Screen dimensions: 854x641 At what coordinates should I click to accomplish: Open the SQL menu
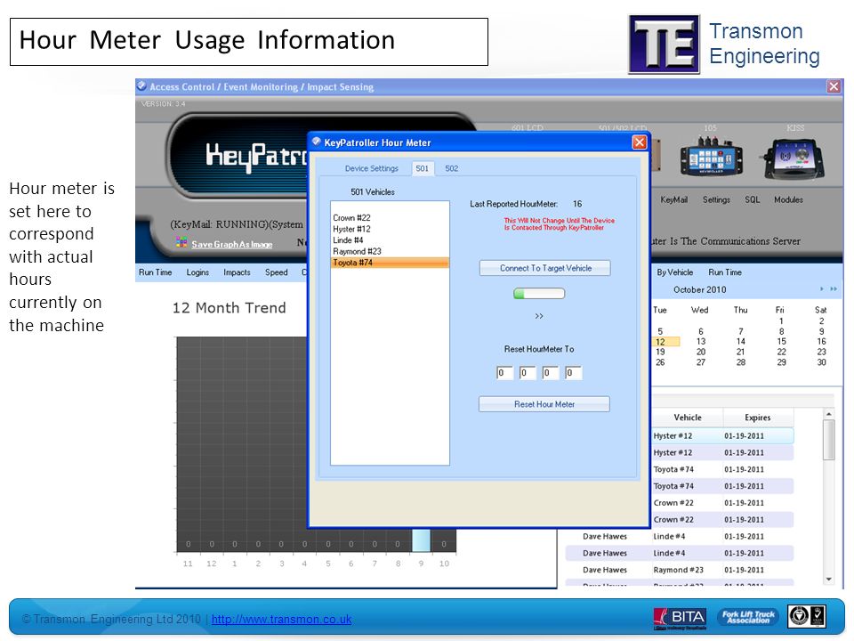(x=753, y=199)
